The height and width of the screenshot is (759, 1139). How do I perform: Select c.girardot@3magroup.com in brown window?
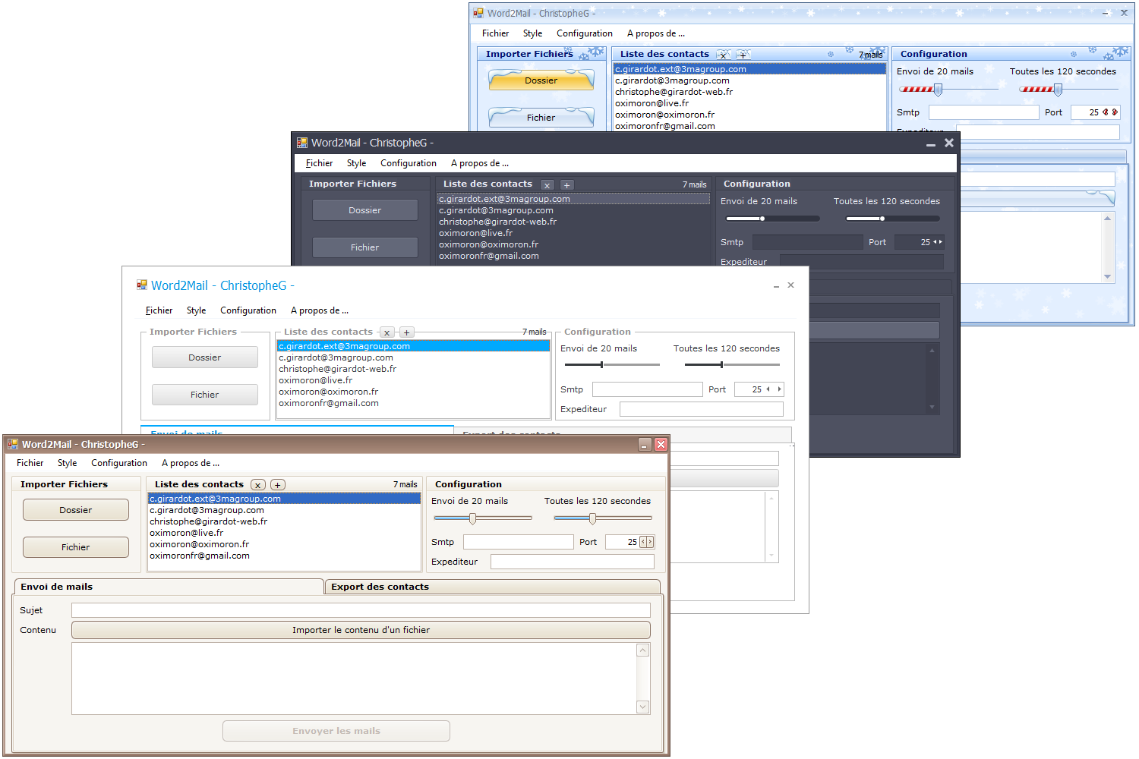pos(284,510)
